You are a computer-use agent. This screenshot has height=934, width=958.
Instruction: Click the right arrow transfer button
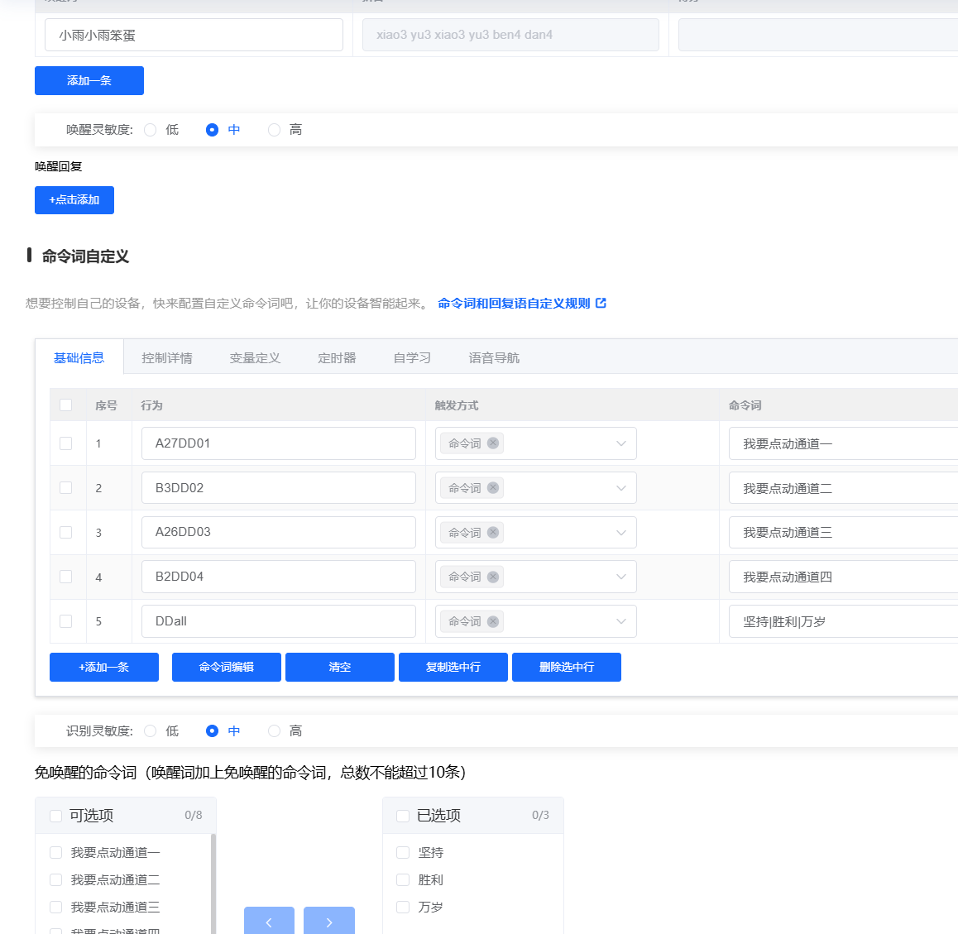pos(328,922)
